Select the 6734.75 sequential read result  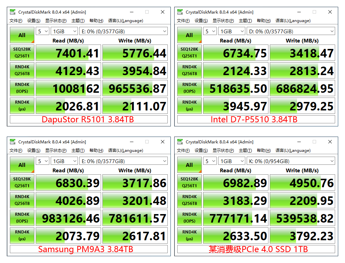click(236, 53)
